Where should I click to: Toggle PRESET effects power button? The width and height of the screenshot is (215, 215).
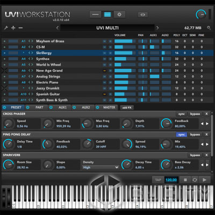pyautogui.click(x=4, y=107)
